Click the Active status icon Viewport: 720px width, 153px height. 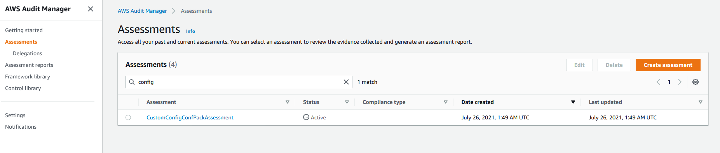click(306, 117)
